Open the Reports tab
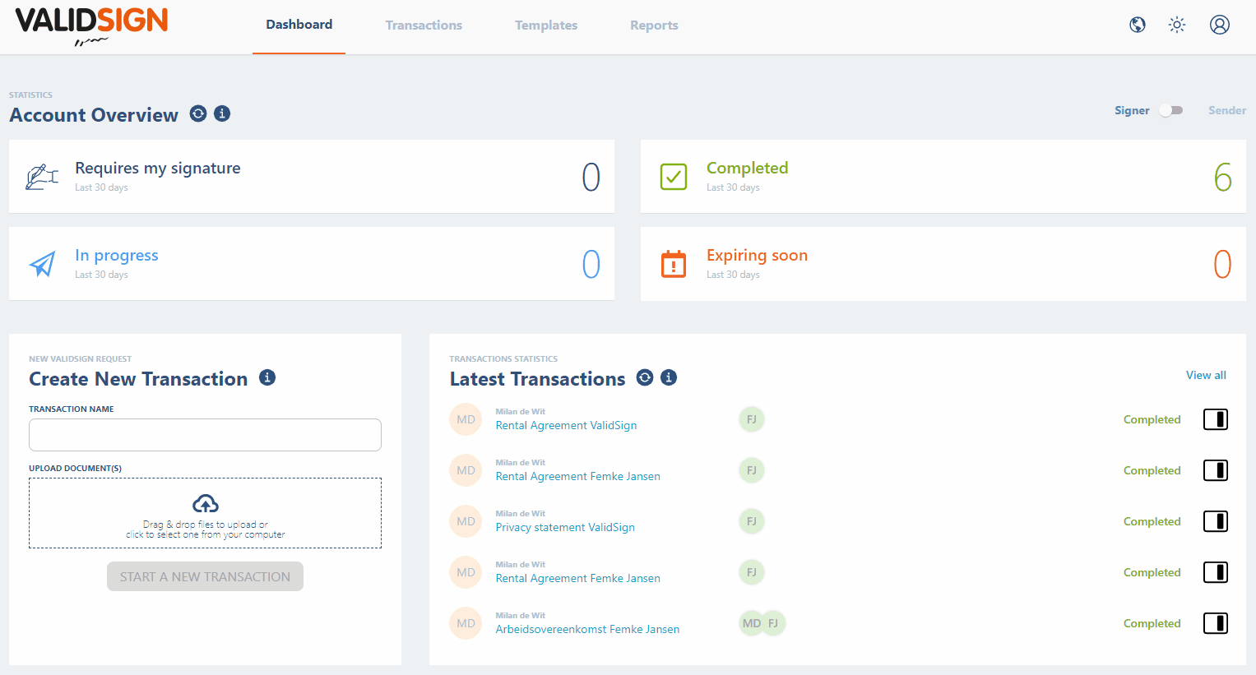The image size is (1256, 675). pos(654,25)
